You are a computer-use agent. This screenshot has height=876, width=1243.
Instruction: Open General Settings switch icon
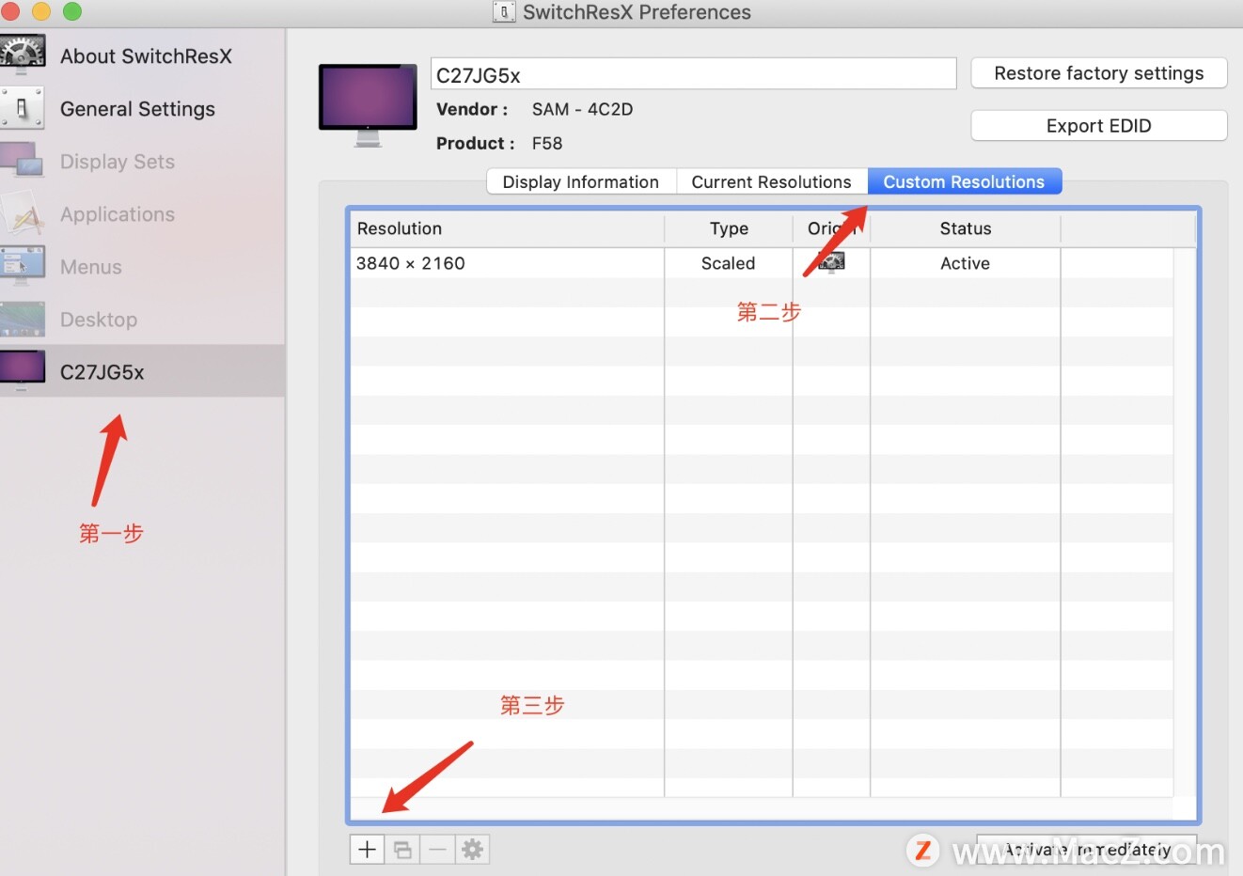[23, 108]
